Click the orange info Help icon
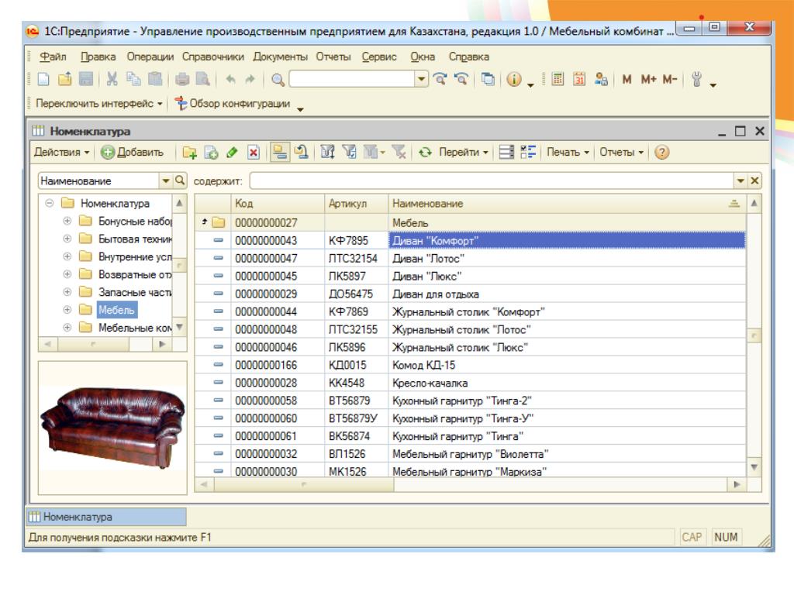Viewport: 794px width, 595px height. click(x=514, y=80)
